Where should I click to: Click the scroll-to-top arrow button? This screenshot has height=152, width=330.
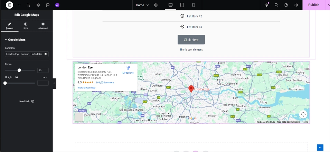point(320,148)
